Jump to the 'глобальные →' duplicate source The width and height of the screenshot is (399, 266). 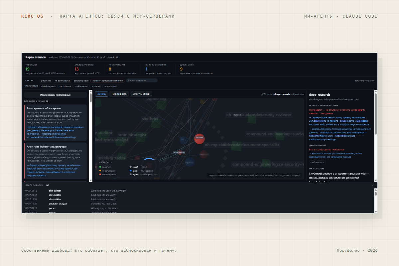(318, 163)
